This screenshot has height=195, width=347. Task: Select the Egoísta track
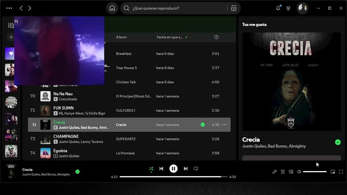click(x=60, y=151)
